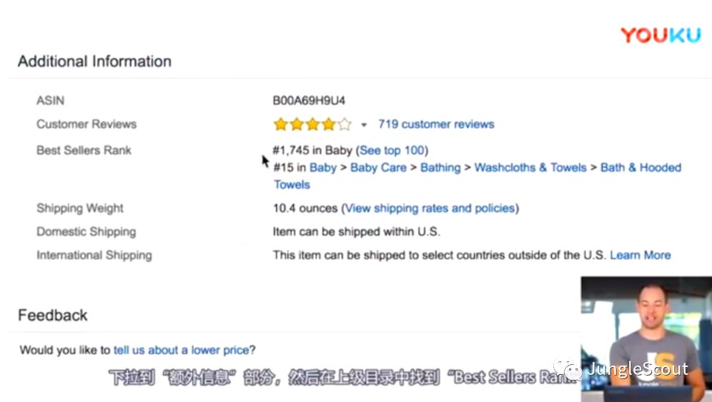Screen dimensions: 712x402
Task: Open the Bathing category breadcrumb
Action: click(440, 168)
